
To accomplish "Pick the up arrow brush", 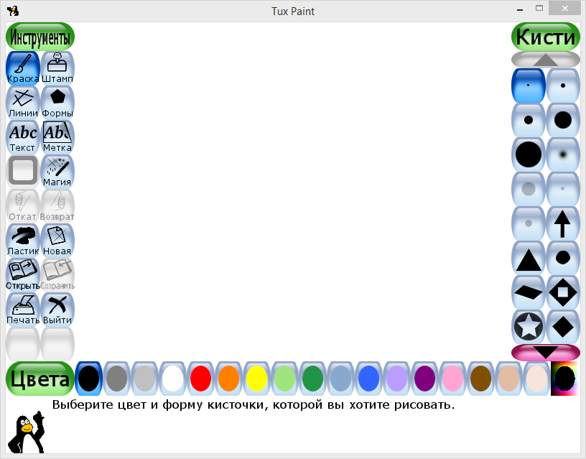I will point(563,223).
